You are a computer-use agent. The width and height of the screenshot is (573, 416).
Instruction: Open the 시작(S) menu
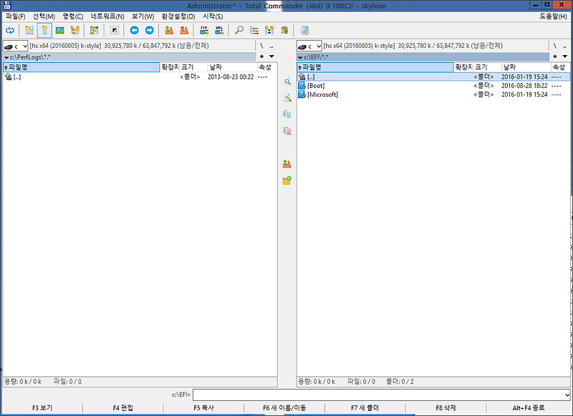[x=213, y=16]
